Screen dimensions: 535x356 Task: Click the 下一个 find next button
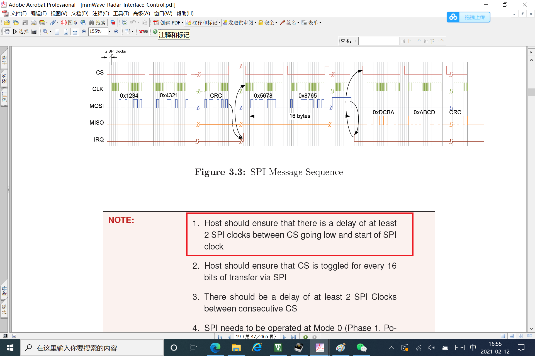(x=434, y=41)
